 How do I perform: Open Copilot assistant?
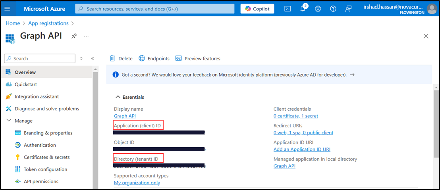point(257,9)
